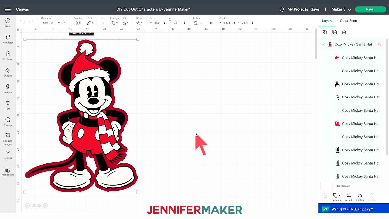Click the X position stepper
The image size is (389, 219).
click(234, 23)
